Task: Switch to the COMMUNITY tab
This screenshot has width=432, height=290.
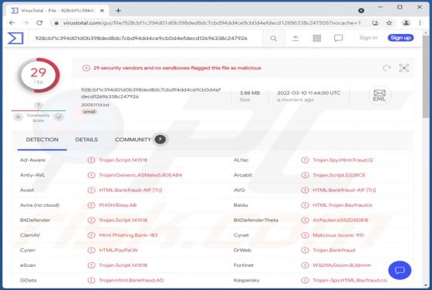Action: (133, 140)
